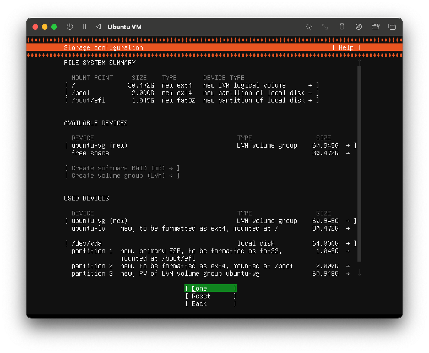This screenshot has height=353, width=429.
Task: Click the green fullscreen window button
Action: point(54,27)
